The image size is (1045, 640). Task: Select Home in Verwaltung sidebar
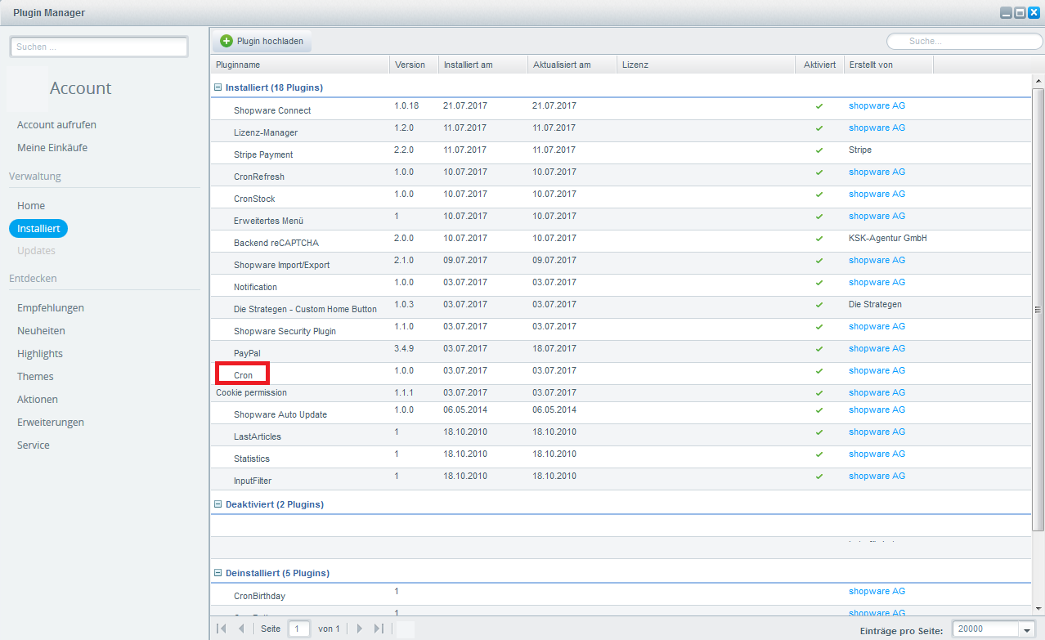[x=31, y=206]
